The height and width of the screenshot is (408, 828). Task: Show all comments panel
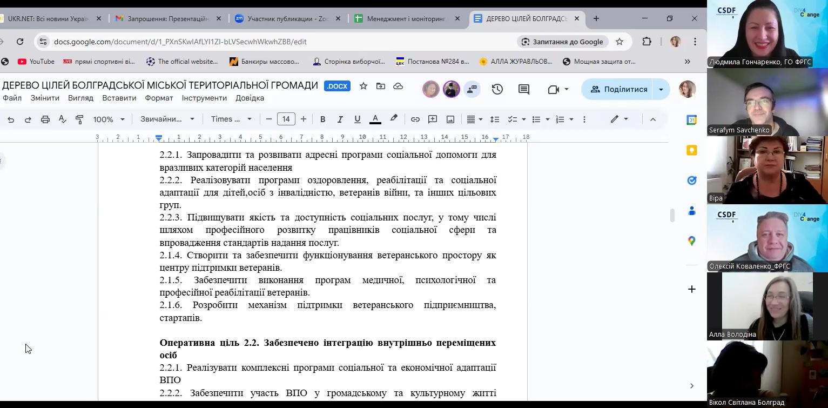click(523, 89)
